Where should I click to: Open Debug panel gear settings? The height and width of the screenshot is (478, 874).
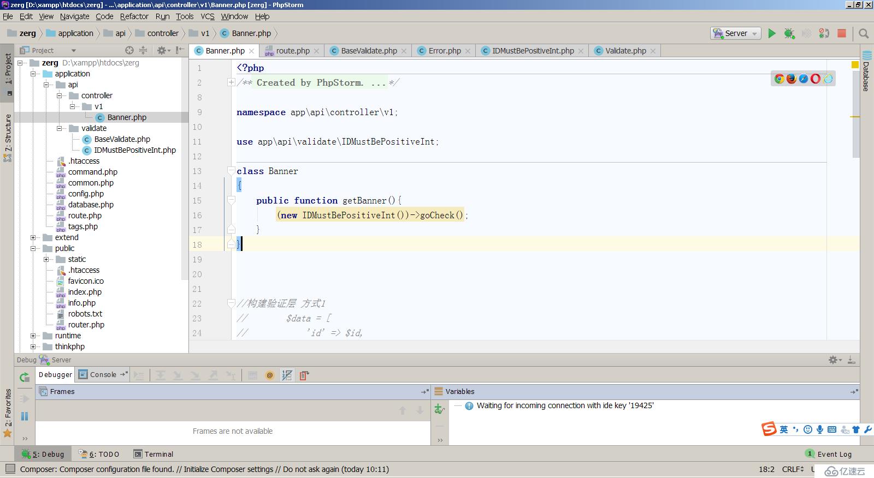click(834, 360)
